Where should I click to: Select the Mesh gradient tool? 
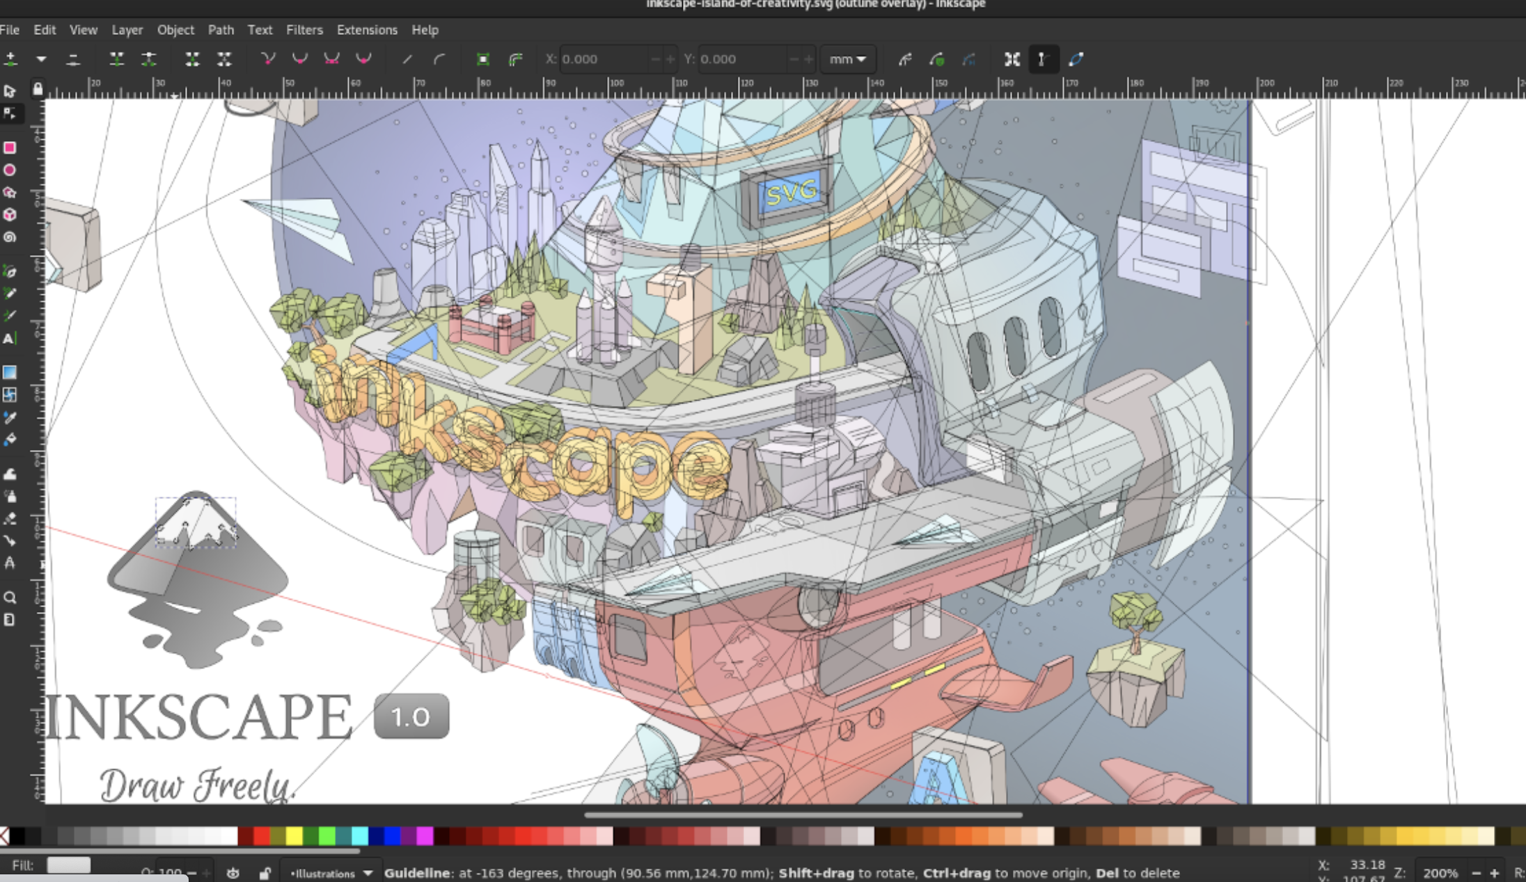pyautogui.click(x=10, y=394)
